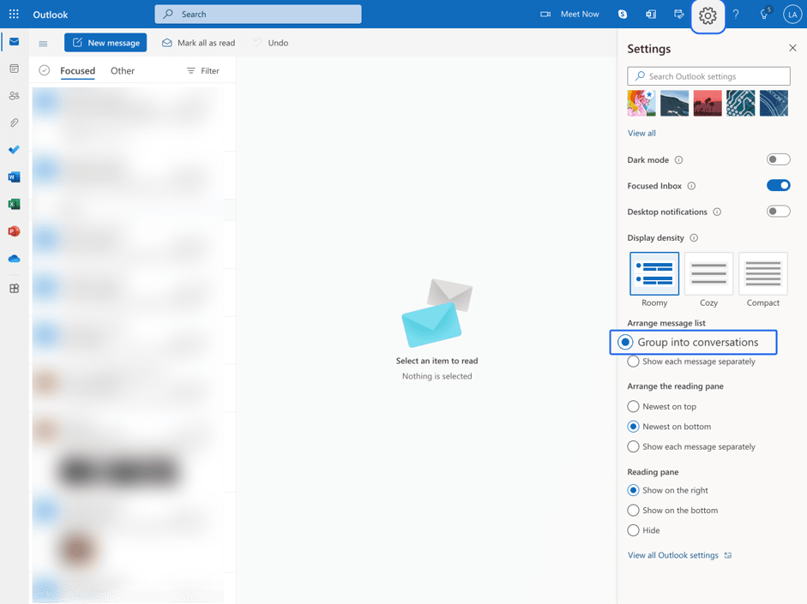Open the People view in the sidebar
Screen dimensions: 807x604
click(13, 95)
